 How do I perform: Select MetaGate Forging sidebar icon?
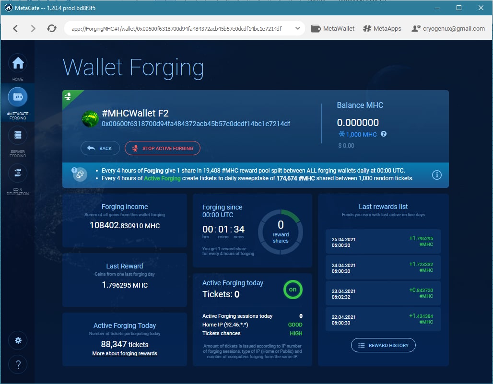(x=18, y=97)
